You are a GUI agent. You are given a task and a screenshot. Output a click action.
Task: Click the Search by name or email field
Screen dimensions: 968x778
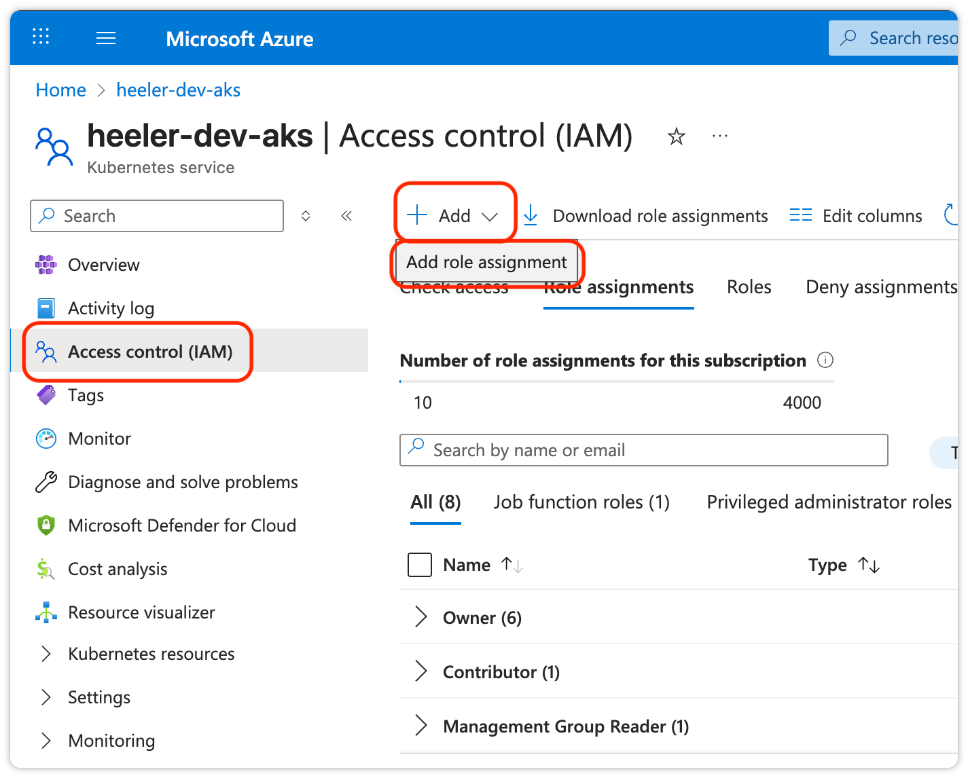pos(643,450)
